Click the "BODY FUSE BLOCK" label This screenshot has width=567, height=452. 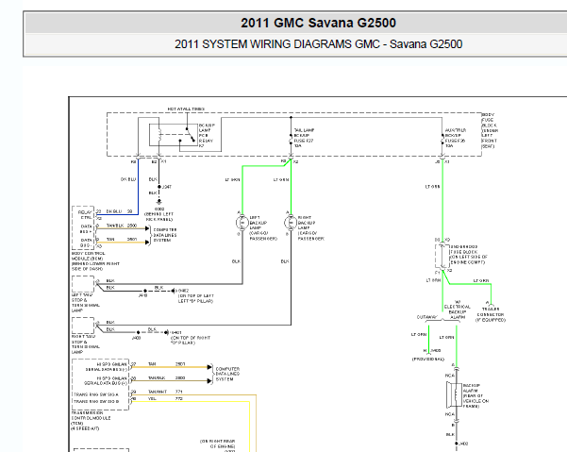(490, 130)
